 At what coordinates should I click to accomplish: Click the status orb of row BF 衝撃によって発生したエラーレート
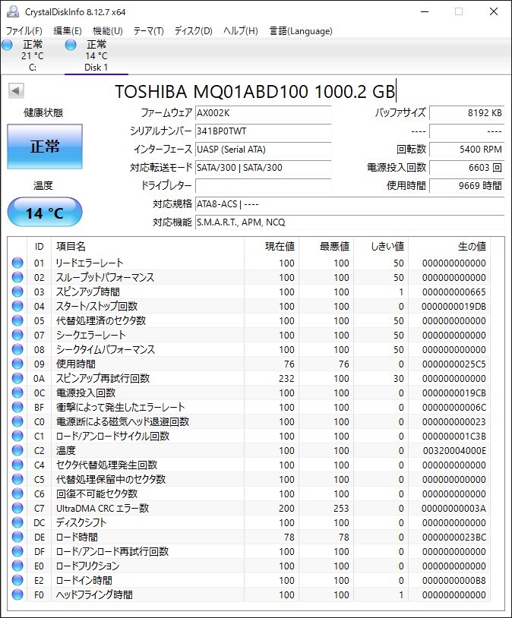point(17,407)
